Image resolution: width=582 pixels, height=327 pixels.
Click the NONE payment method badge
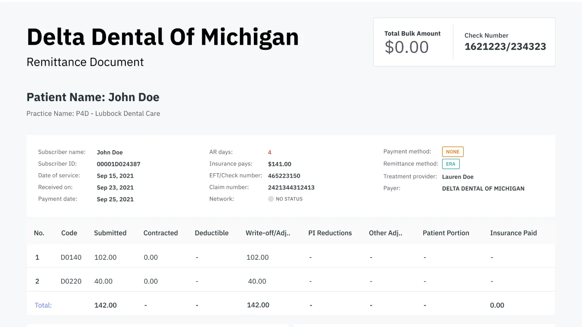453,152
